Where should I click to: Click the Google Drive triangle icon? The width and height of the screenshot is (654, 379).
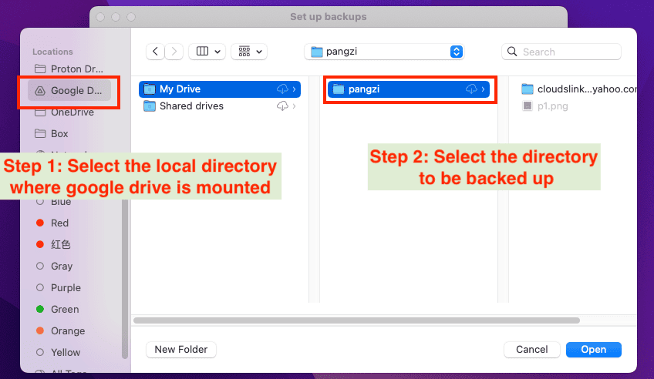[40, 90]
